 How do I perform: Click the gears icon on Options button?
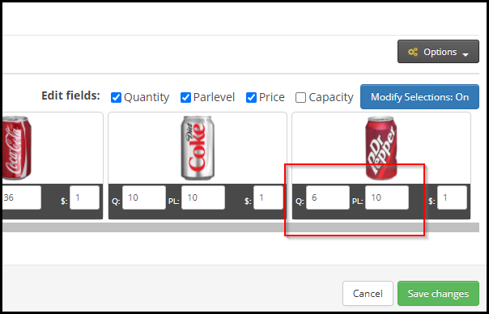(x=413, y=52)
